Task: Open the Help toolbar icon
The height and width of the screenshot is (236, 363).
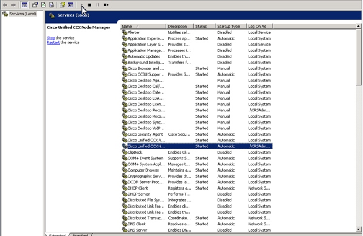Action: (x=62, y=5)
